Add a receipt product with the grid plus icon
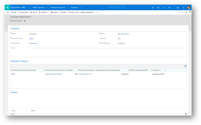Viewport: 201px width, 125px height. click(186, 66)
